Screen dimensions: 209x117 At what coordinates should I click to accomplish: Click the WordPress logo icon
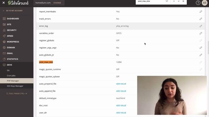tap(4, 42)
